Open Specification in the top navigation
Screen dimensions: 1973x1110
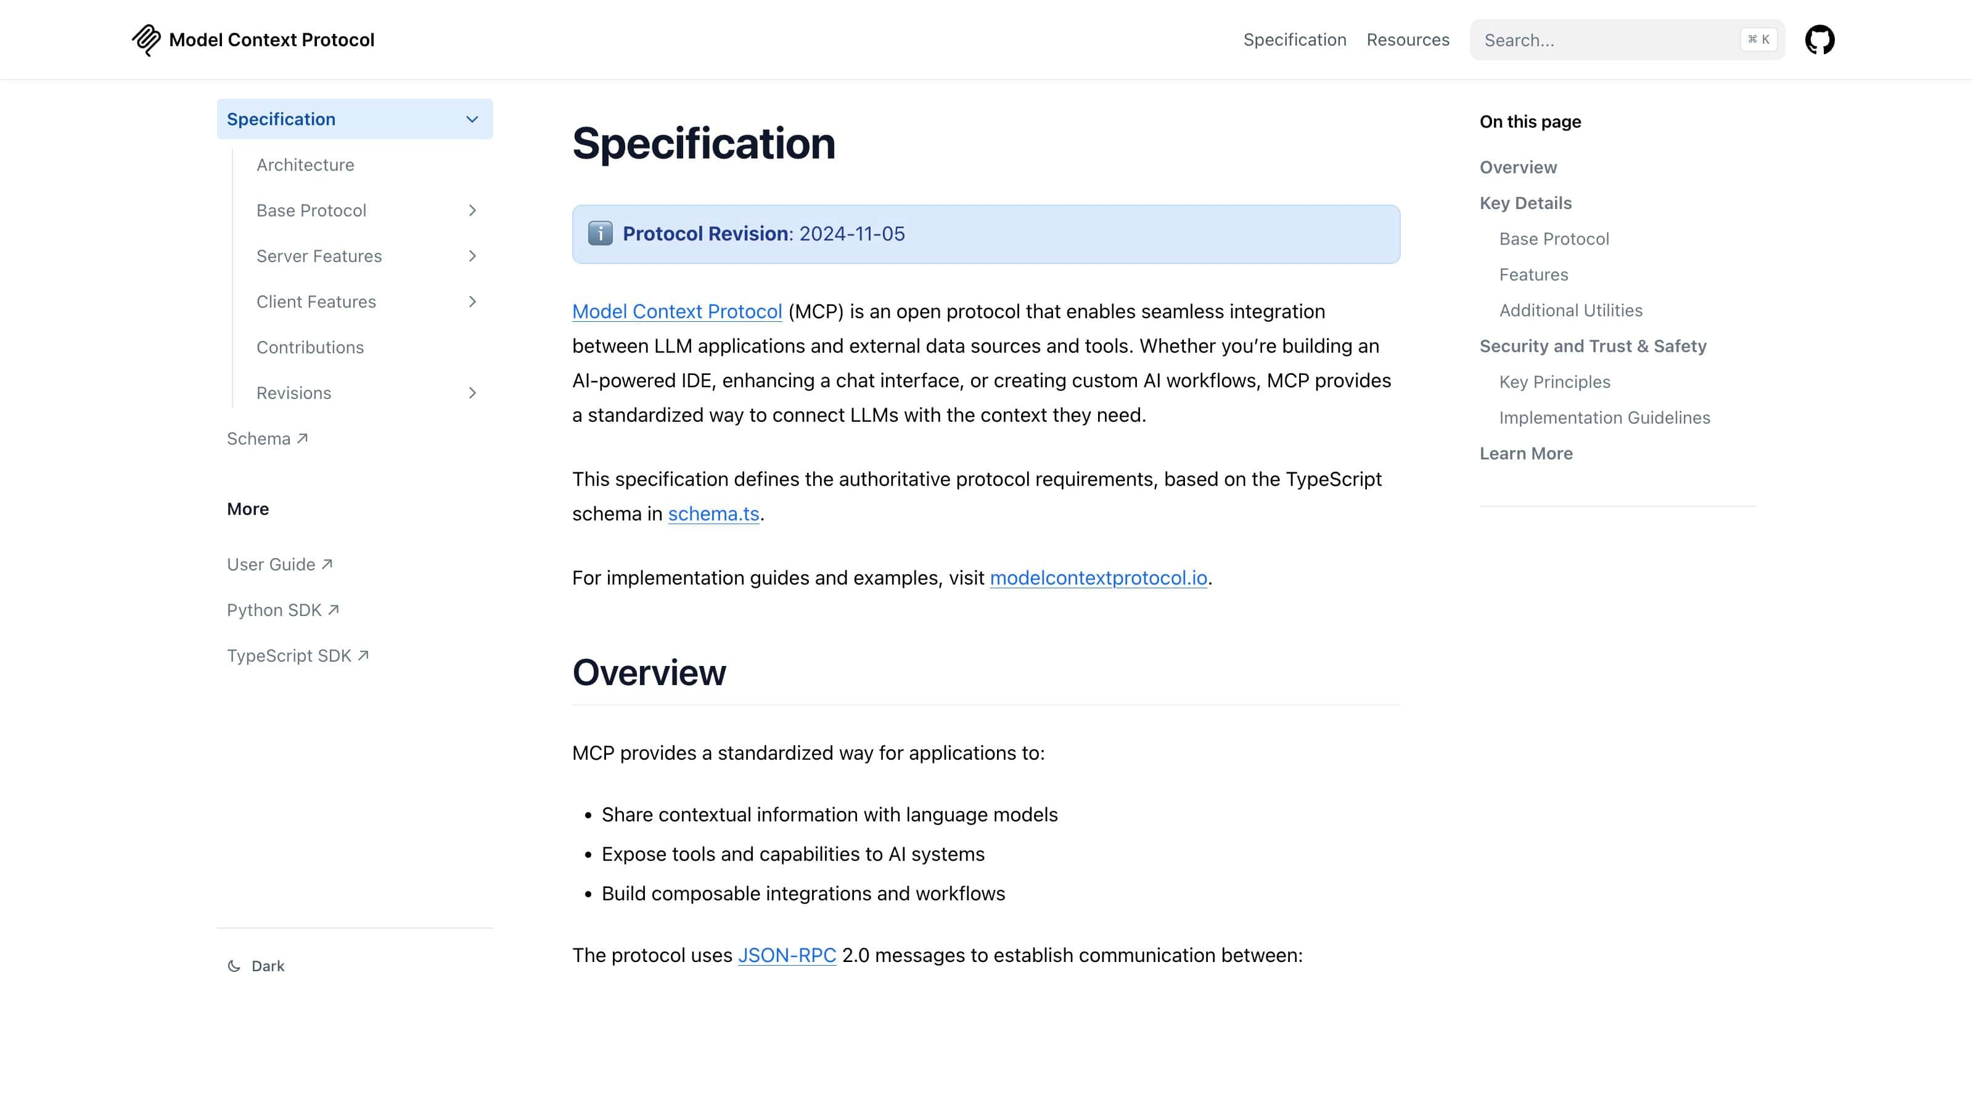click(x=1294, y=40)
